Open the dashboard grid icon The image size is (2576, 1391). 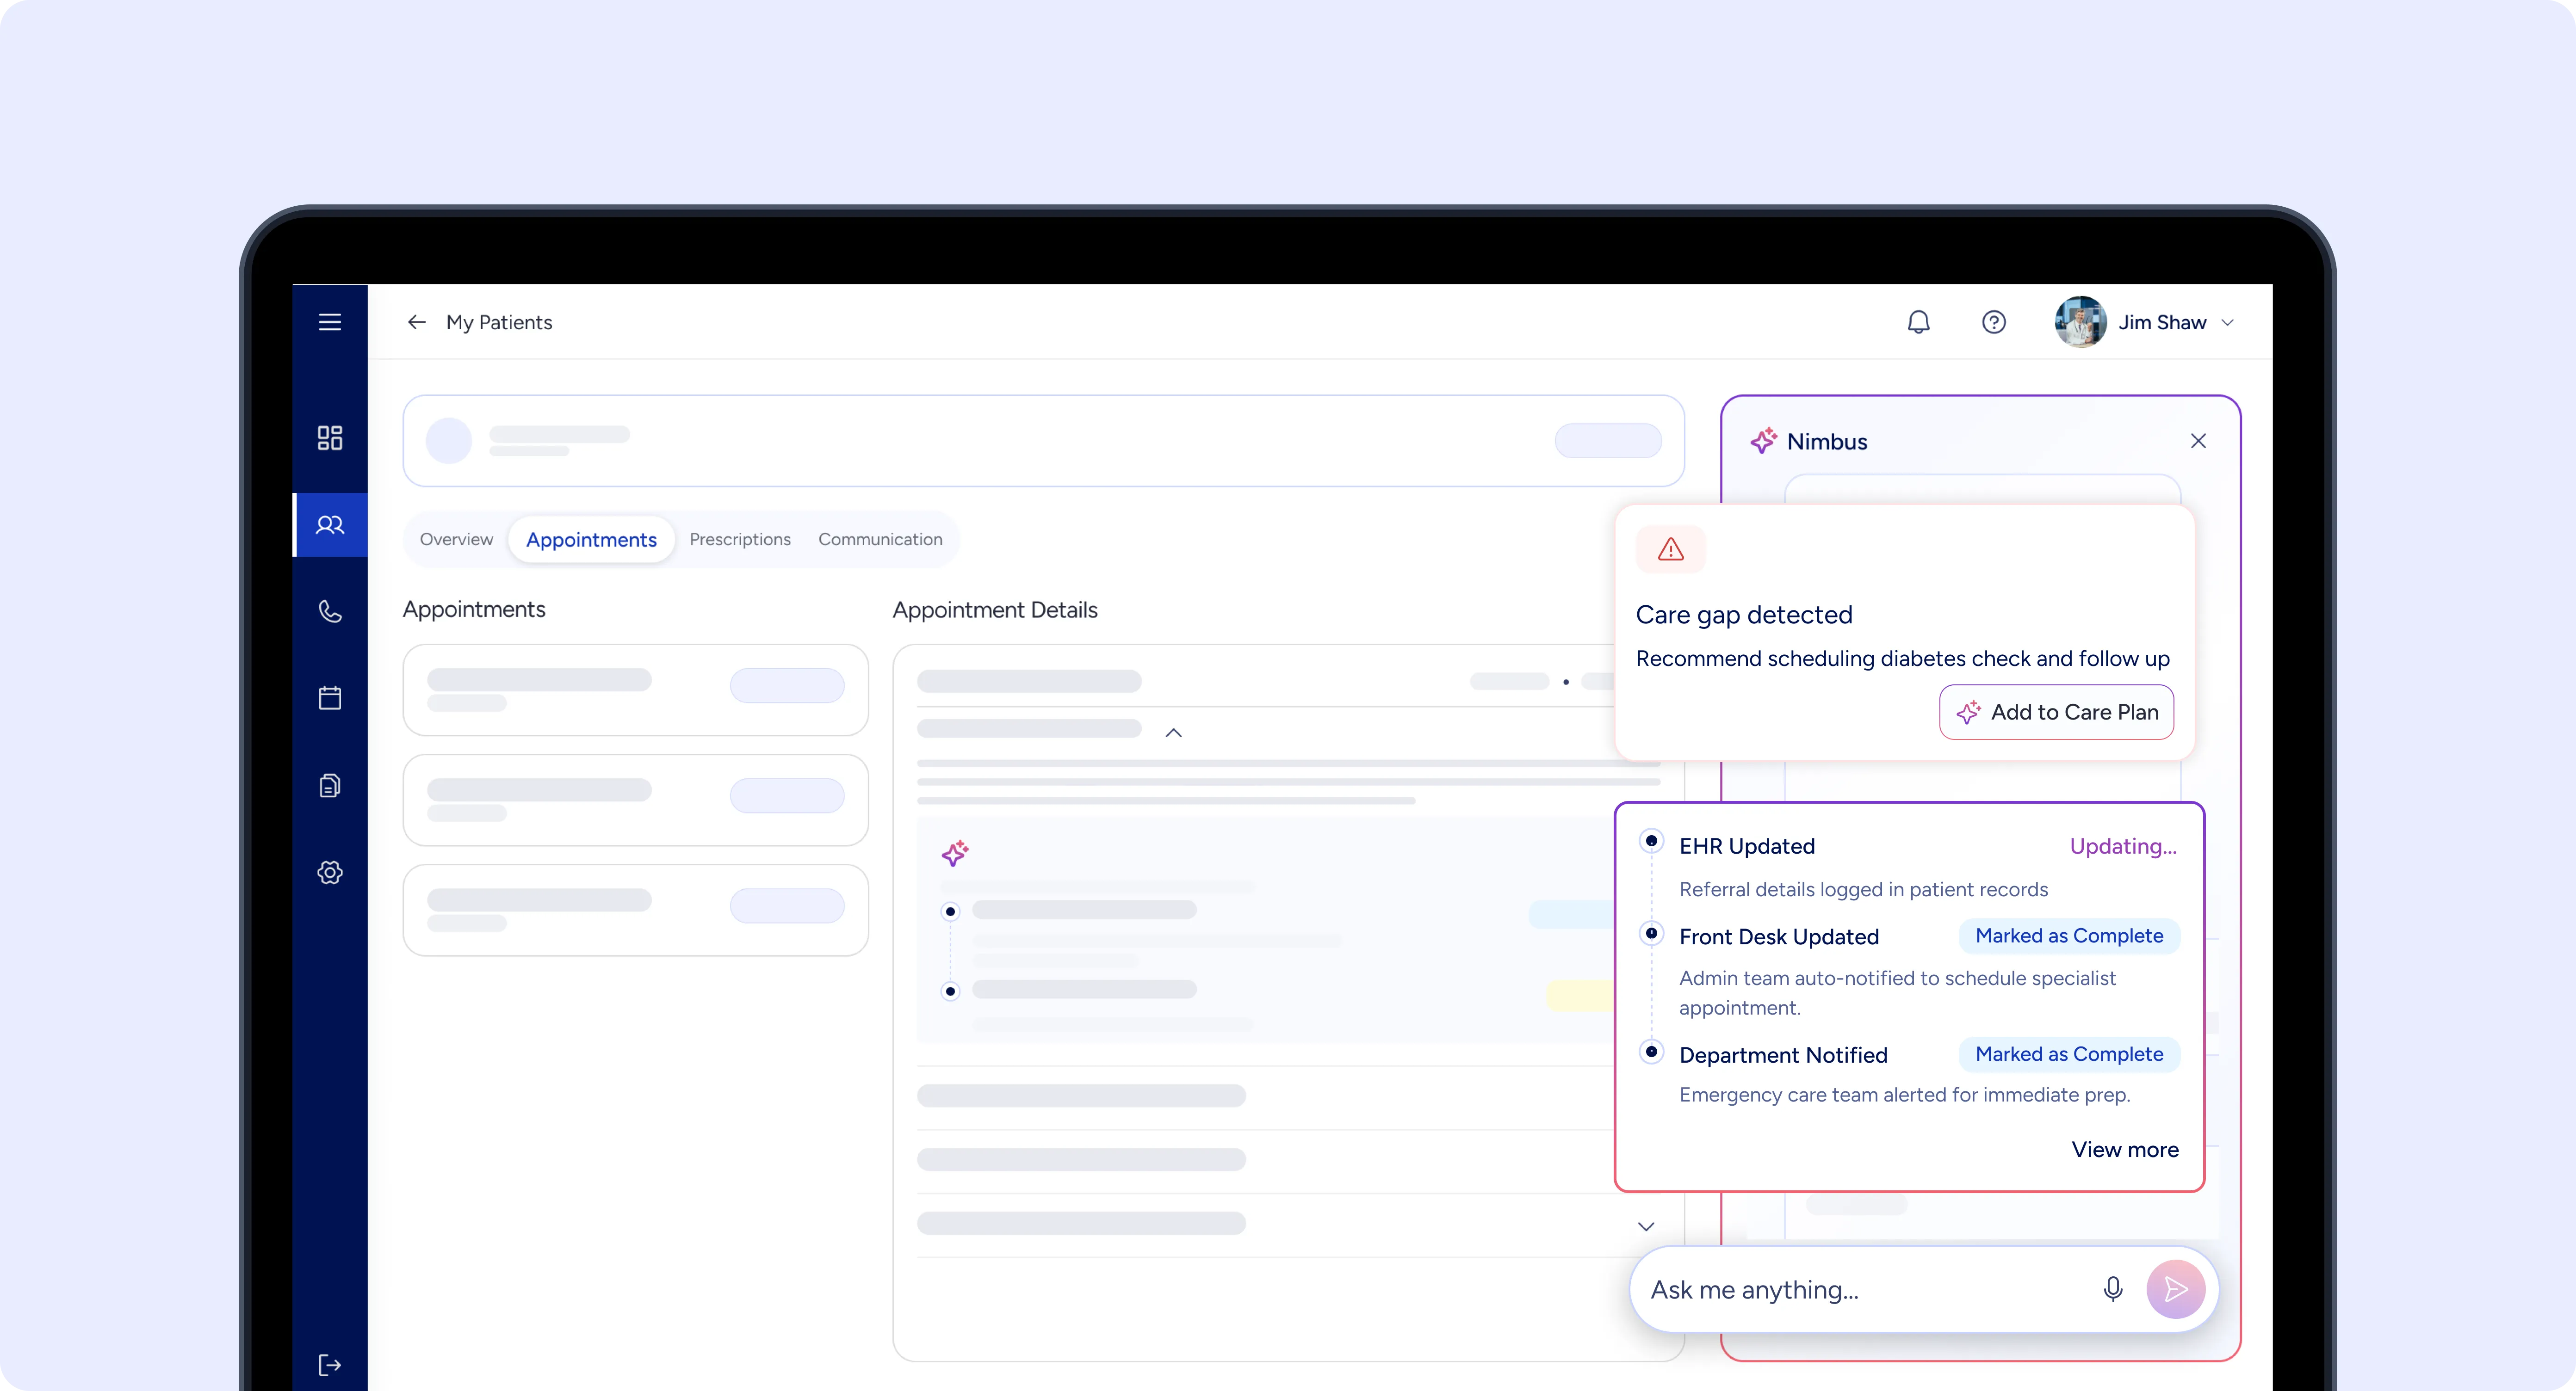click(329, 437)
